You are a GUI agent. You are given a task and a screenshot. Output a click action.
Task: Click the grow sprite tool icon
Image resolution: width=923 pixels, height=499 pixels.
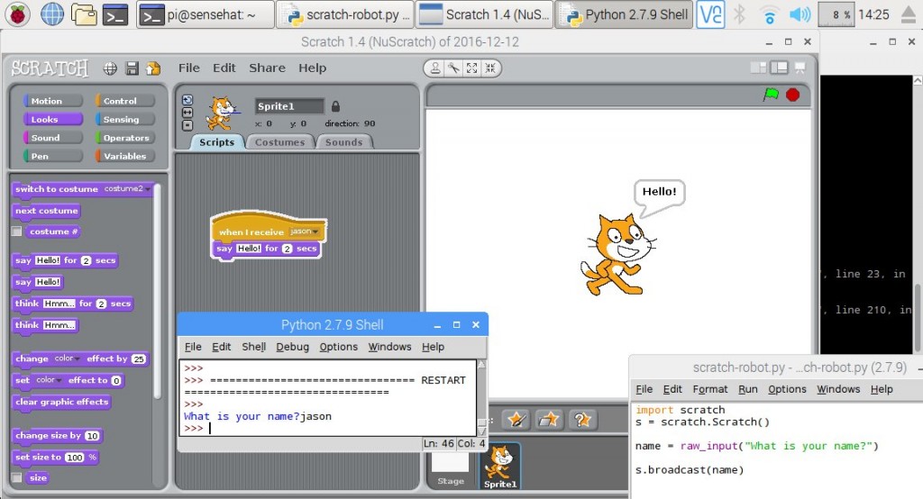click(x=472, y=68)
